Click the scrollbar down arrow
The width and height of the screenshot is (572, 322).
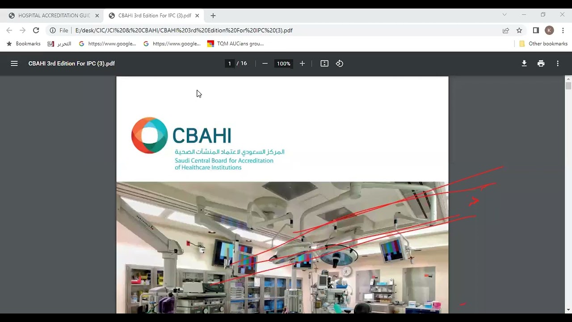(568, 309)
